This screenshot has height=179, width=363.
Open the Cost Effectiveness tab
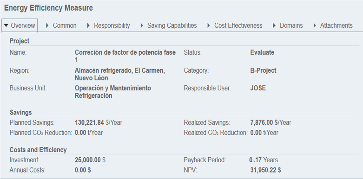click(238, 26)
